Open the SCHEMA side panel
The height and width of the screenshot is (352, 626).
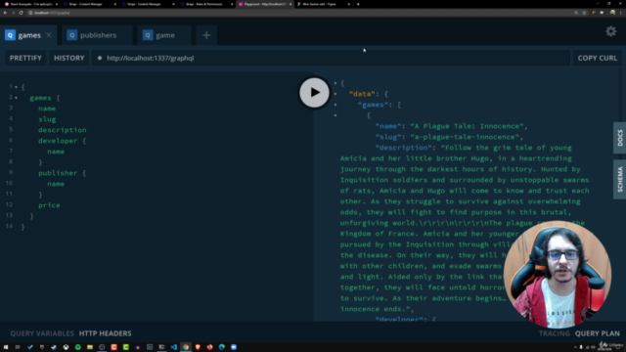619,179
